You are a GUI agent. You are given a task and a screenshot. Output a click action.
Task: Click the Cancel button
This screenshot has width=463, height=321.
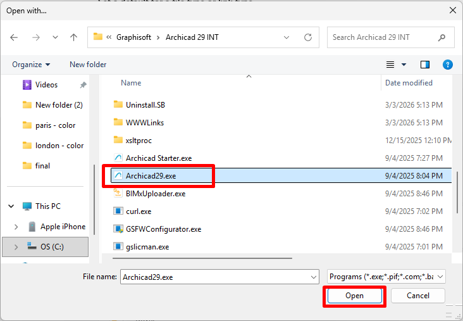pos(418,296)
